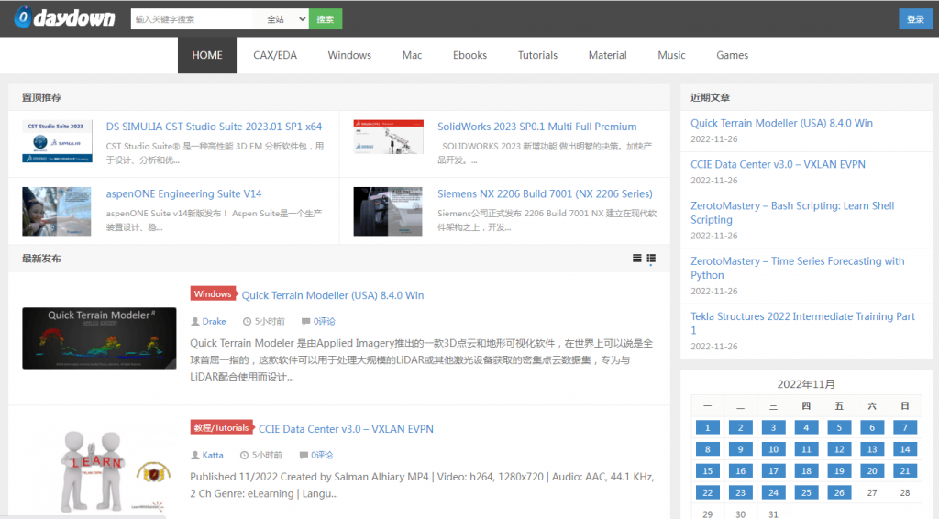Click the Quick Terrain Modeler thumbnail
The height and width of the screenshot is (519, 939).
tap(99, 338)
